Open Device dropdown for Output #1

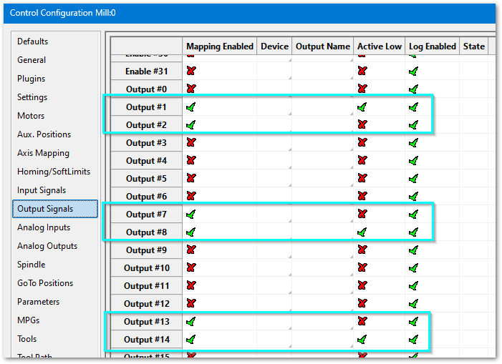(x=274, y=107)
